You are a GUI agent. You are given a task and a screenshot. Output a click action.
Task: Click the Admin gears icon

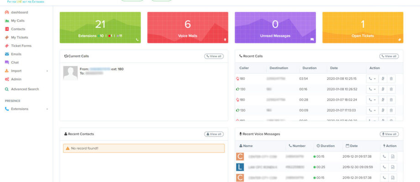7,79
